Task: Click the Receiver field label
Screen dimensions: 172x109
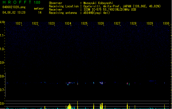Action: click(x=56, y=10)
